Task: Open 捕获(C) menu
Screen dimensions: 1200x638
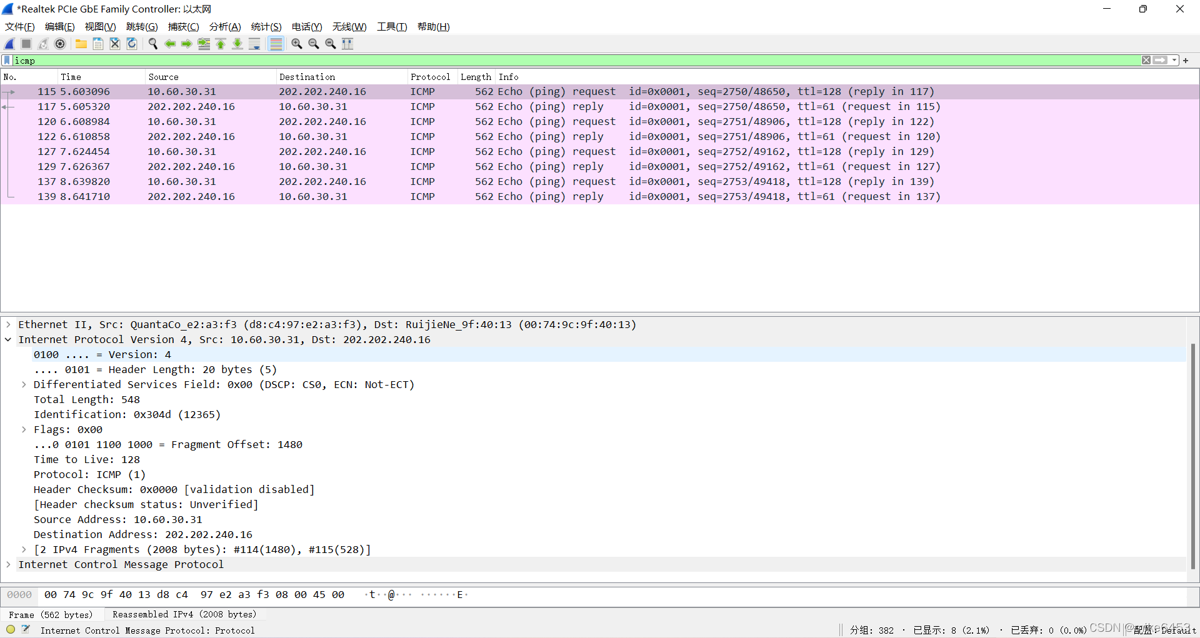Action: point(183,27)
